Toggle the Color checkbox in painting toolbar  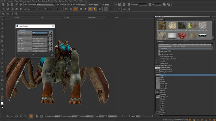60,4
